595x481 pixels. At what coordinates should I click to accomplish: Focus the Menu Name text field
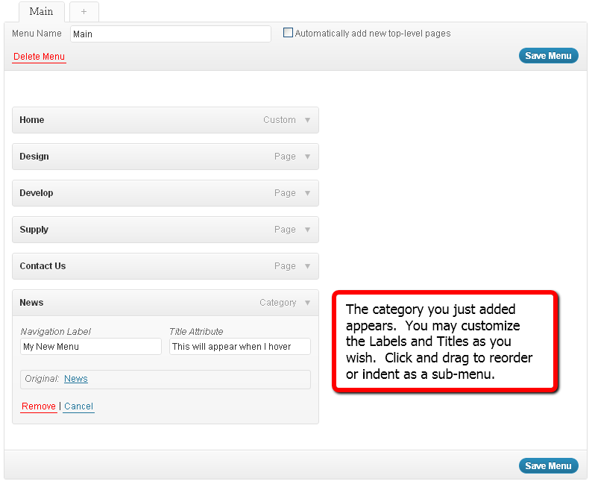(170, 34)
